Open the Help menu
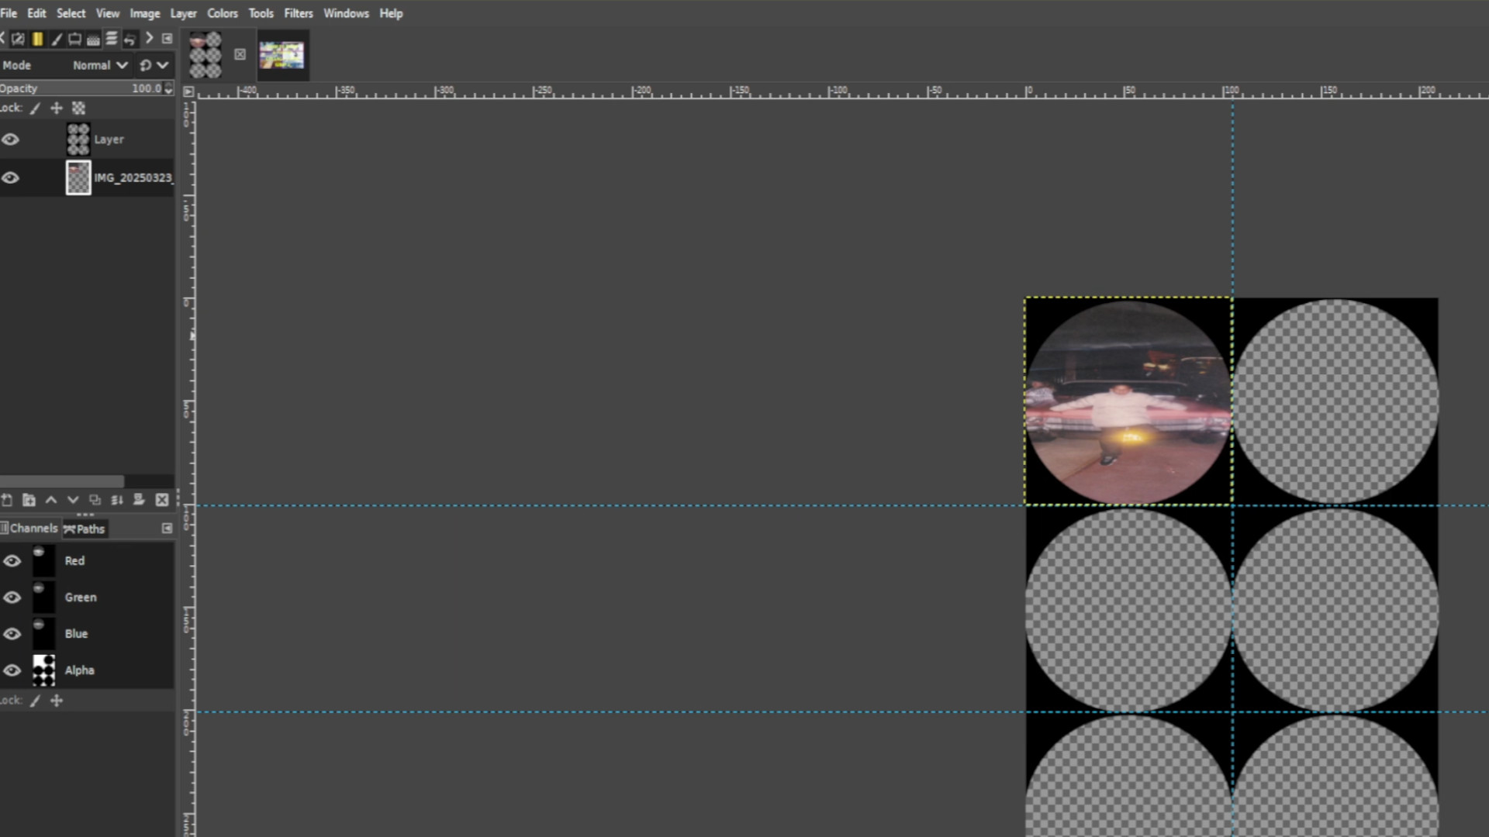This screenshot has width=1489, height=837. [391, 13]
